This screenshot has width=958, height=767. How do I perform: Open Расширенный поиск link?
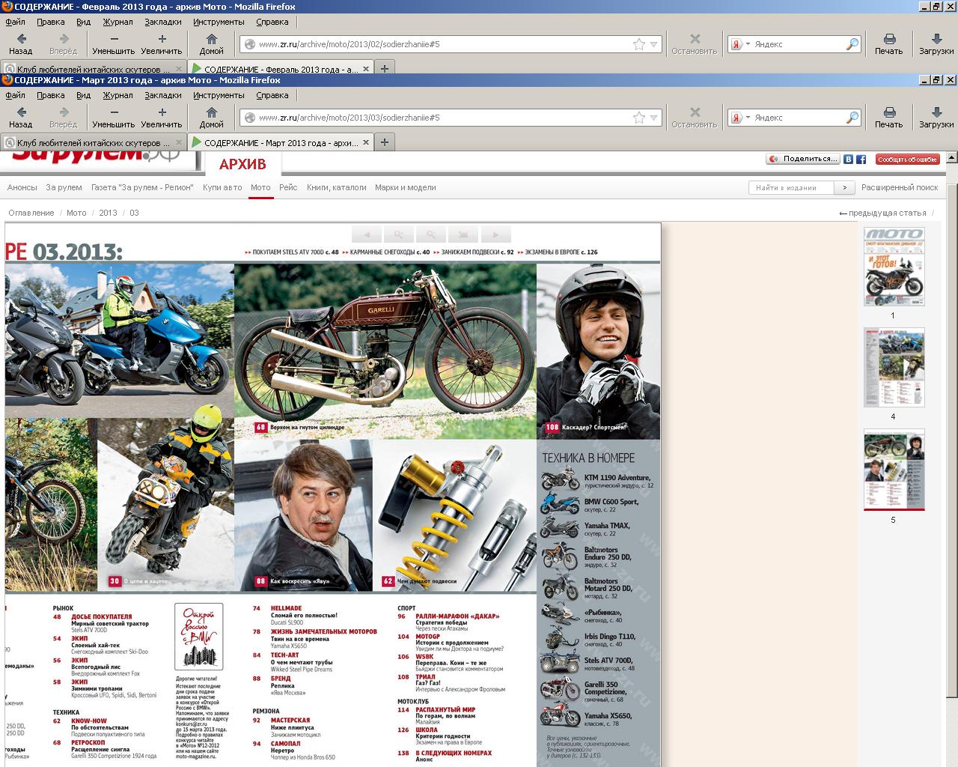point(899,188)
